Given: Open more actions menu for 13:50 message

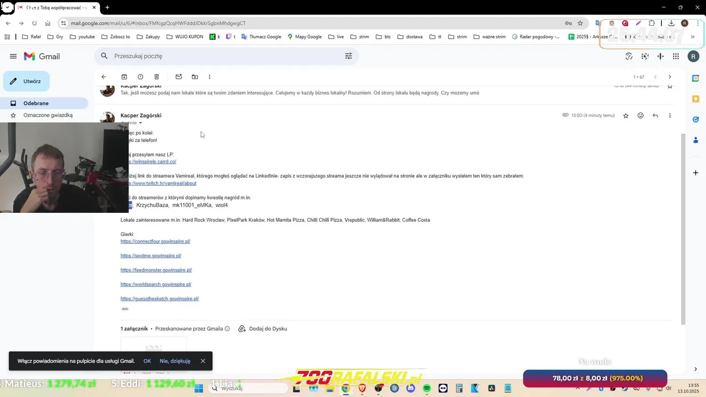Looking at the screenshot, I should [x=670, y=115].
